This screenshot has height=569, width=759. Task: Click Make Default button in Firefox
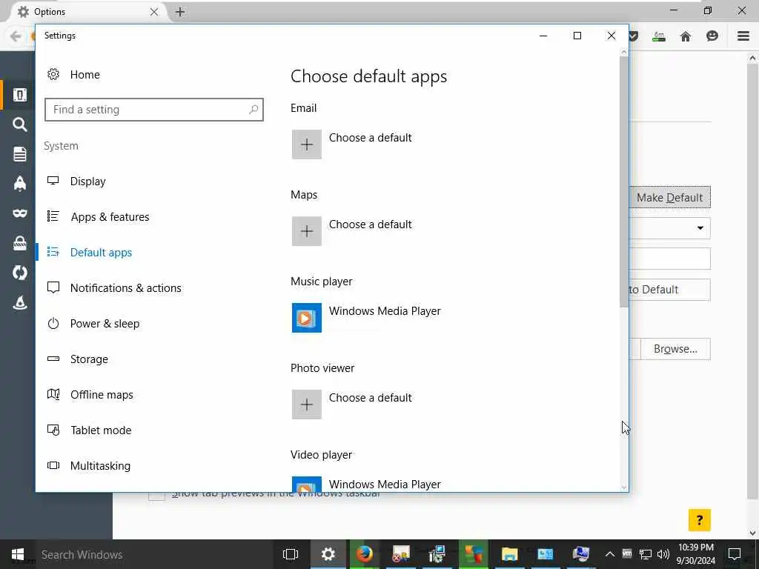click(669, 197)
